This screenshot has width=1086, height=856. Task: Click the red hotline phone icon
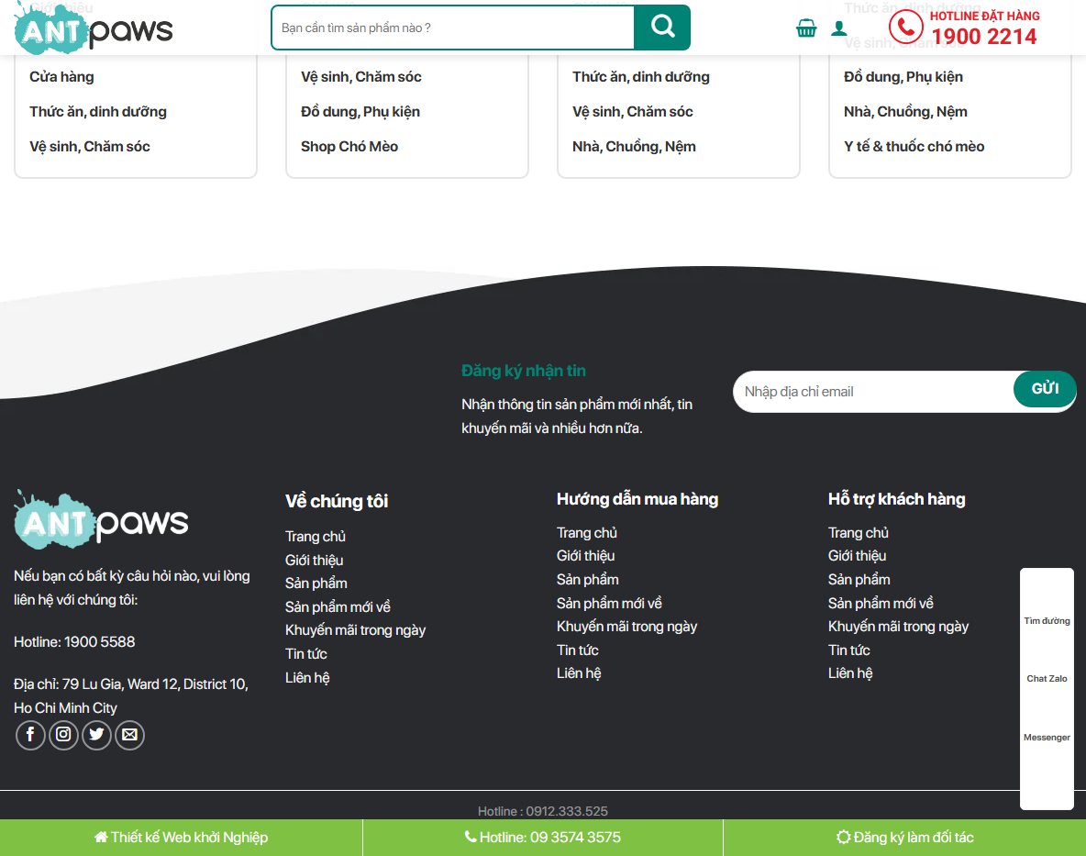[905, 28]
